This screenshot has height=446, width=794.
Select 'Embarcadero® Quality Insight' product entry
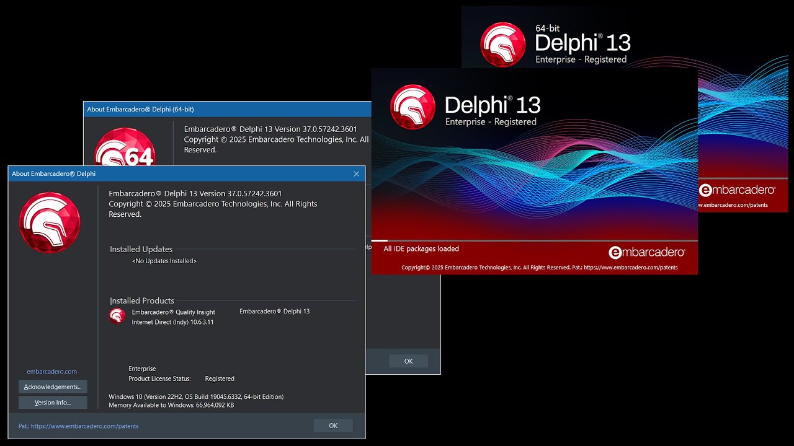point(174,312)
